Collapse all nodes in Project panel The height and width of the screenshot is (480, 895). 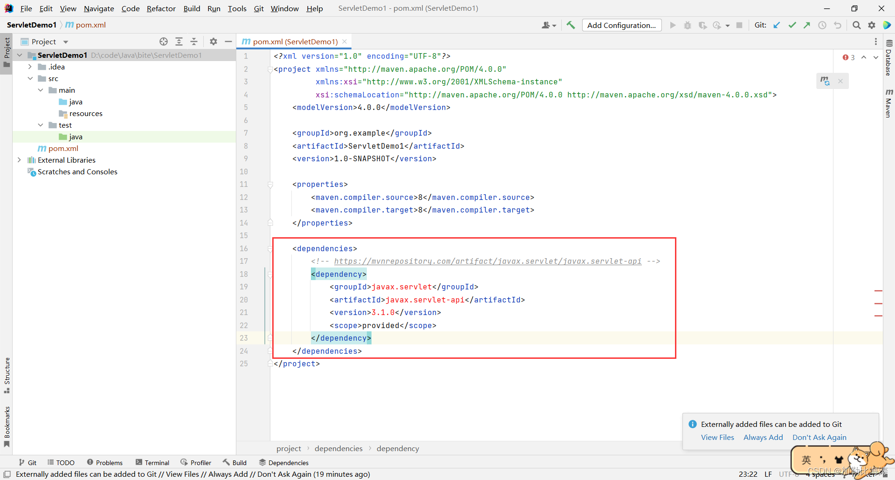pos(194,41)
